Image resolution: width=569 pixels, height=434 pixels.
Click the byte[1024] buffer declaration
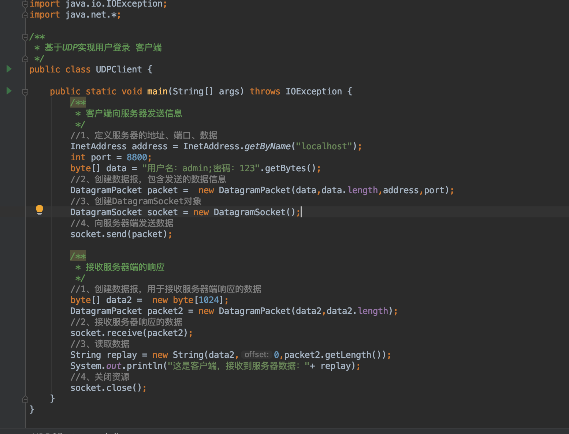(x=198, y=300)
